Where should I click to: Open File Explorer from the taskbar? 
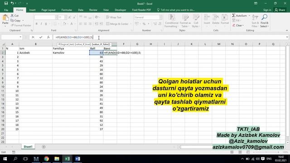pyautogui.click(x=57, y=159)
